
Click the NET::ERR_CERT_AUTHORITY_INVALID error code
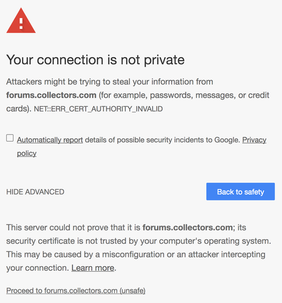pos(98,109)
